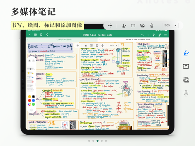This screenshot has height=146, width=195.
Task: Go to the fourth carousel page dot
Action: [102, 141]
